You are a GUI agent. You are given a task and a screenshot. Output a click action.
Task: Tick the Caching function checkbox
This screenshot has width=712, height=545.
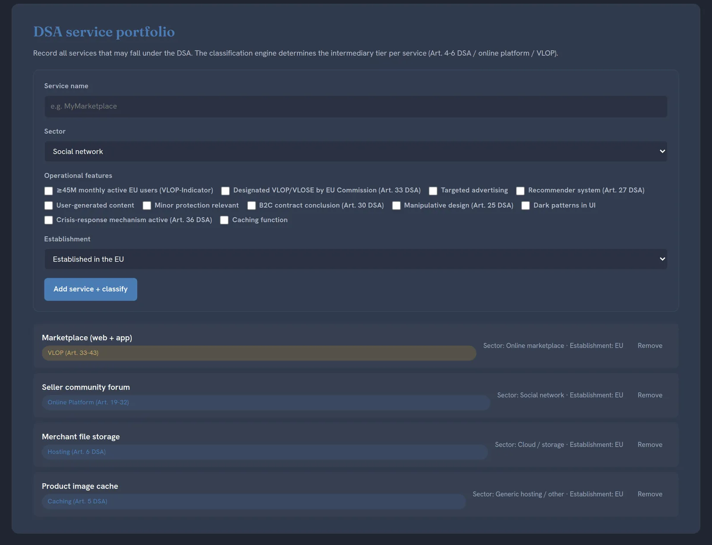point(224,220)
